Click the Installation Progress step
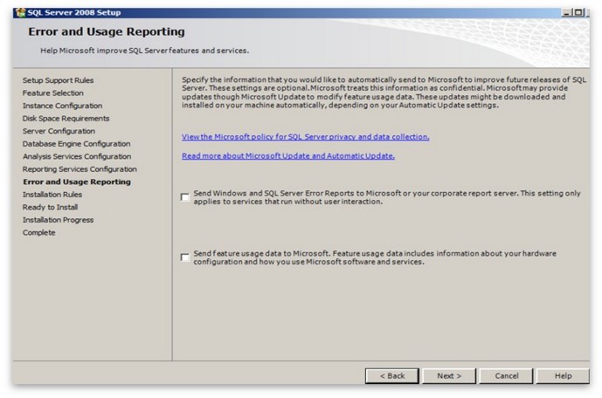 tap(58, 219)
